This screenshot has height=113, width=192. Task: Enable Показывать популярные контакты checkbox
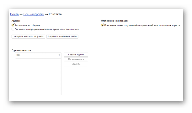(13, 29)
